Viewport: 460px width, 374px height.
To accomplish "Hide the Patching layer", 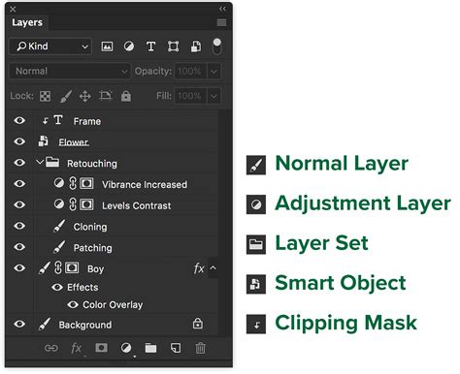I will tap(19, 247).
